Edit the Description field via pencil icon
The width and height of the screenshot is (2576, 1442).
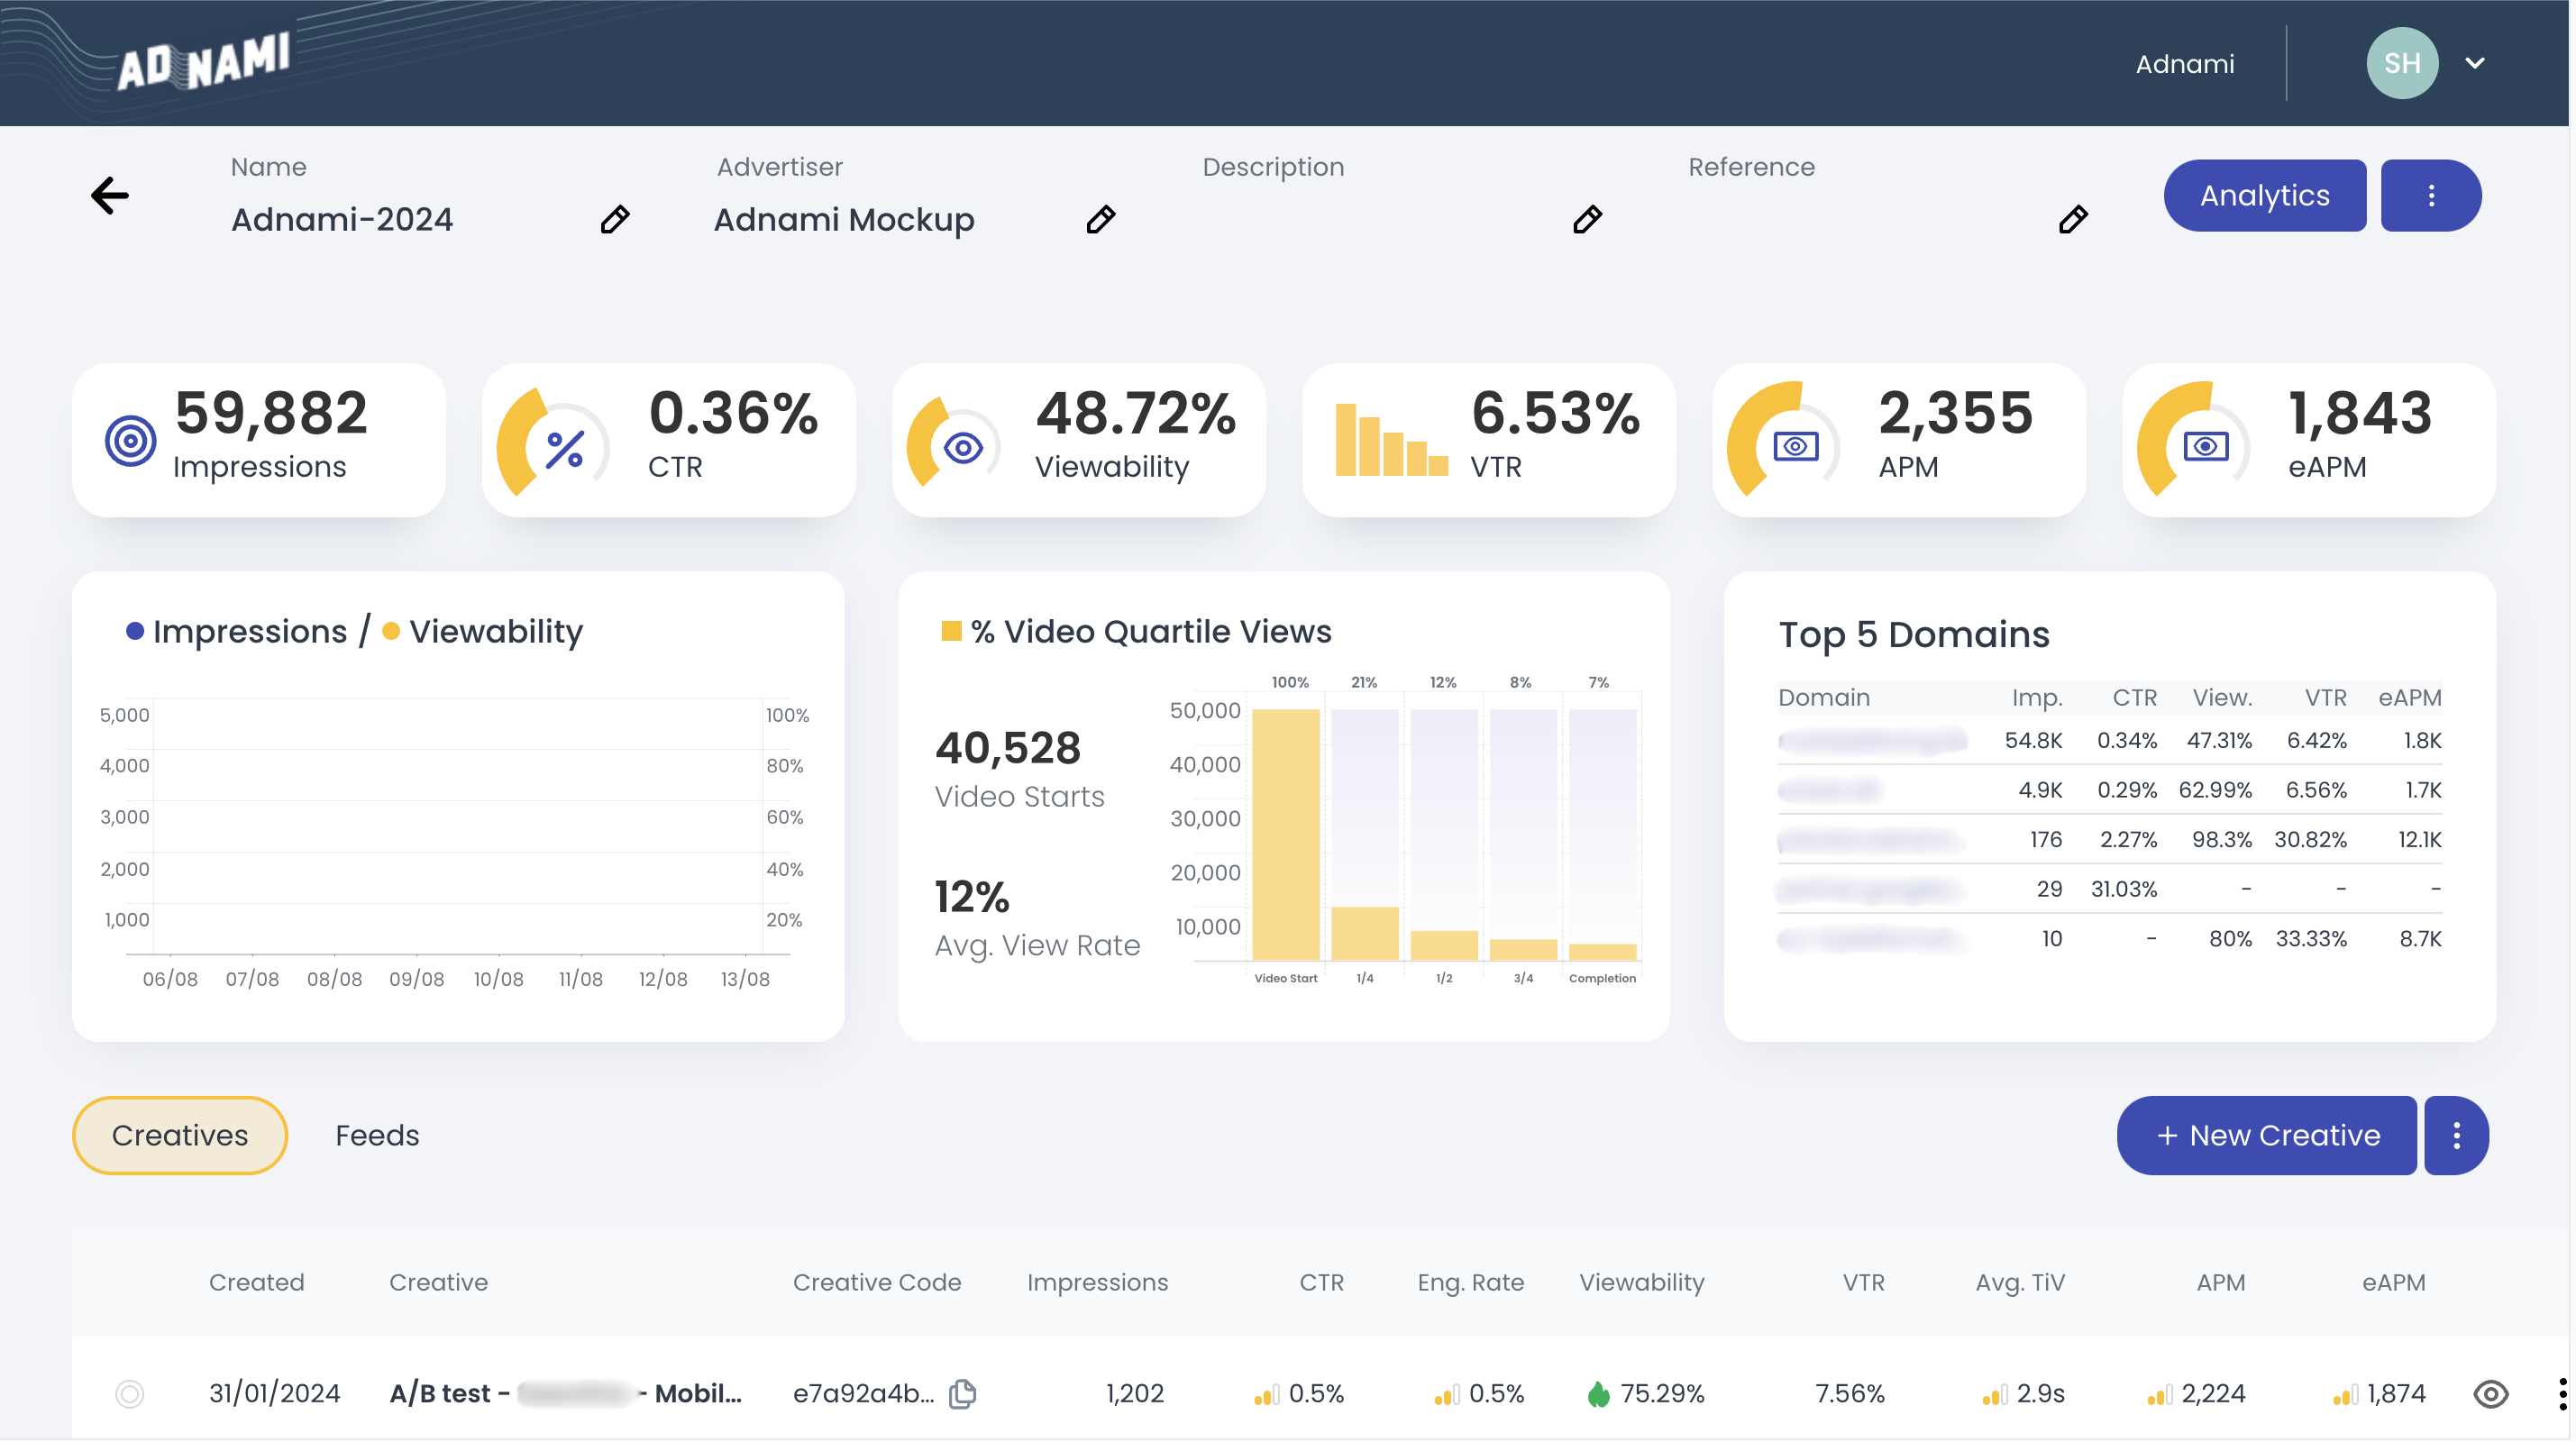click(1587, 219)
